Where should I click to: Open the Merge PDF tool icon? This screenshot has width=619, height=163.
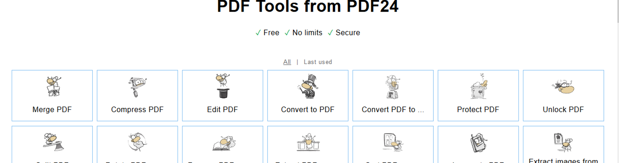(x=52, y=86)
